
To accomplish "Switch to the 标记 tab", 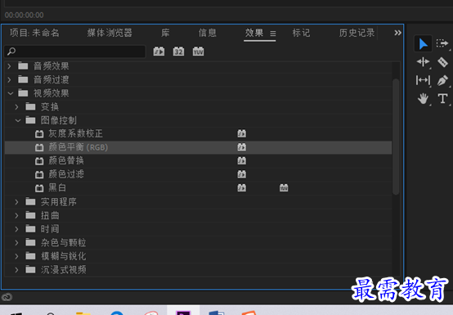I will click(x=301, y=33).
